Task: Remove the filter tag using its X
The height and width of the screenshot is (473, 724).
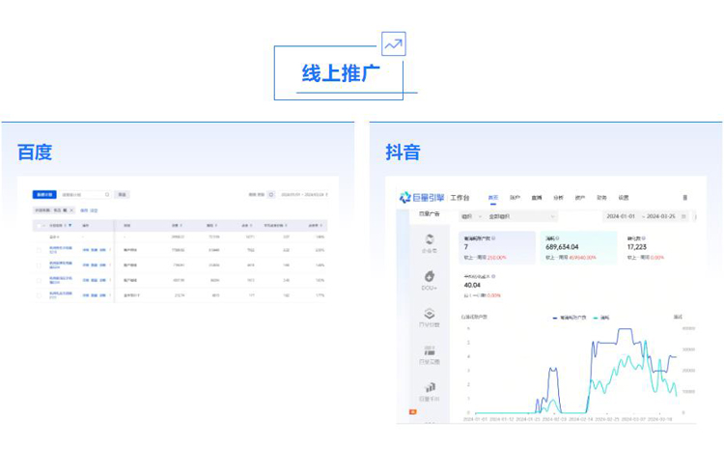Action: pyautogui.click(x=71, y=210)
